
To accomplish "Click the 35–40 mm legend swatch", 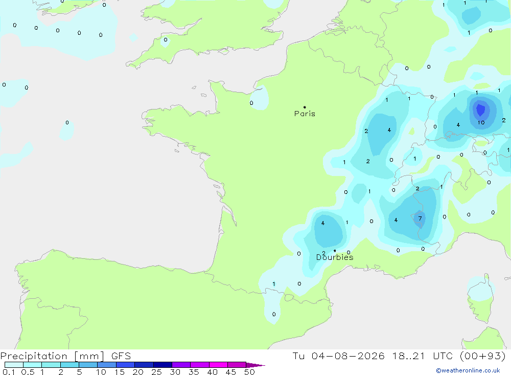I will tap(200, 365).
